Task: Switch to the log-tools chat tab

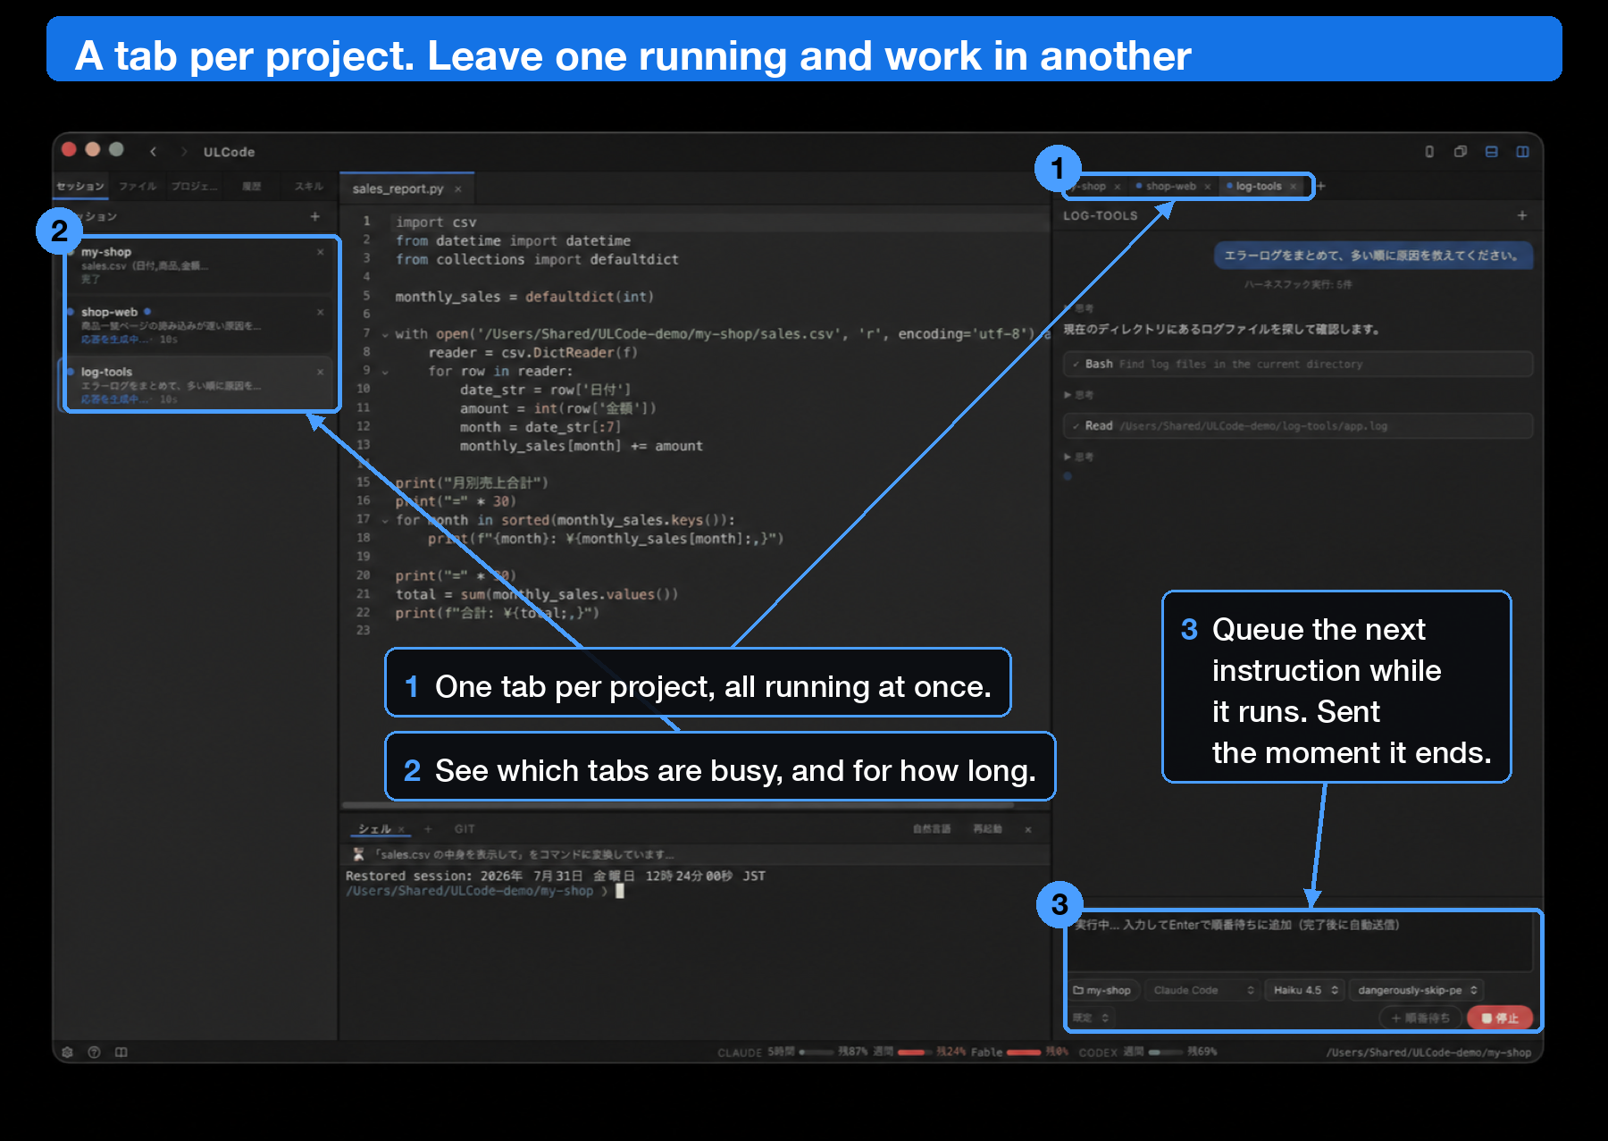Action: pyautogui.click(x=1258, y=187)
